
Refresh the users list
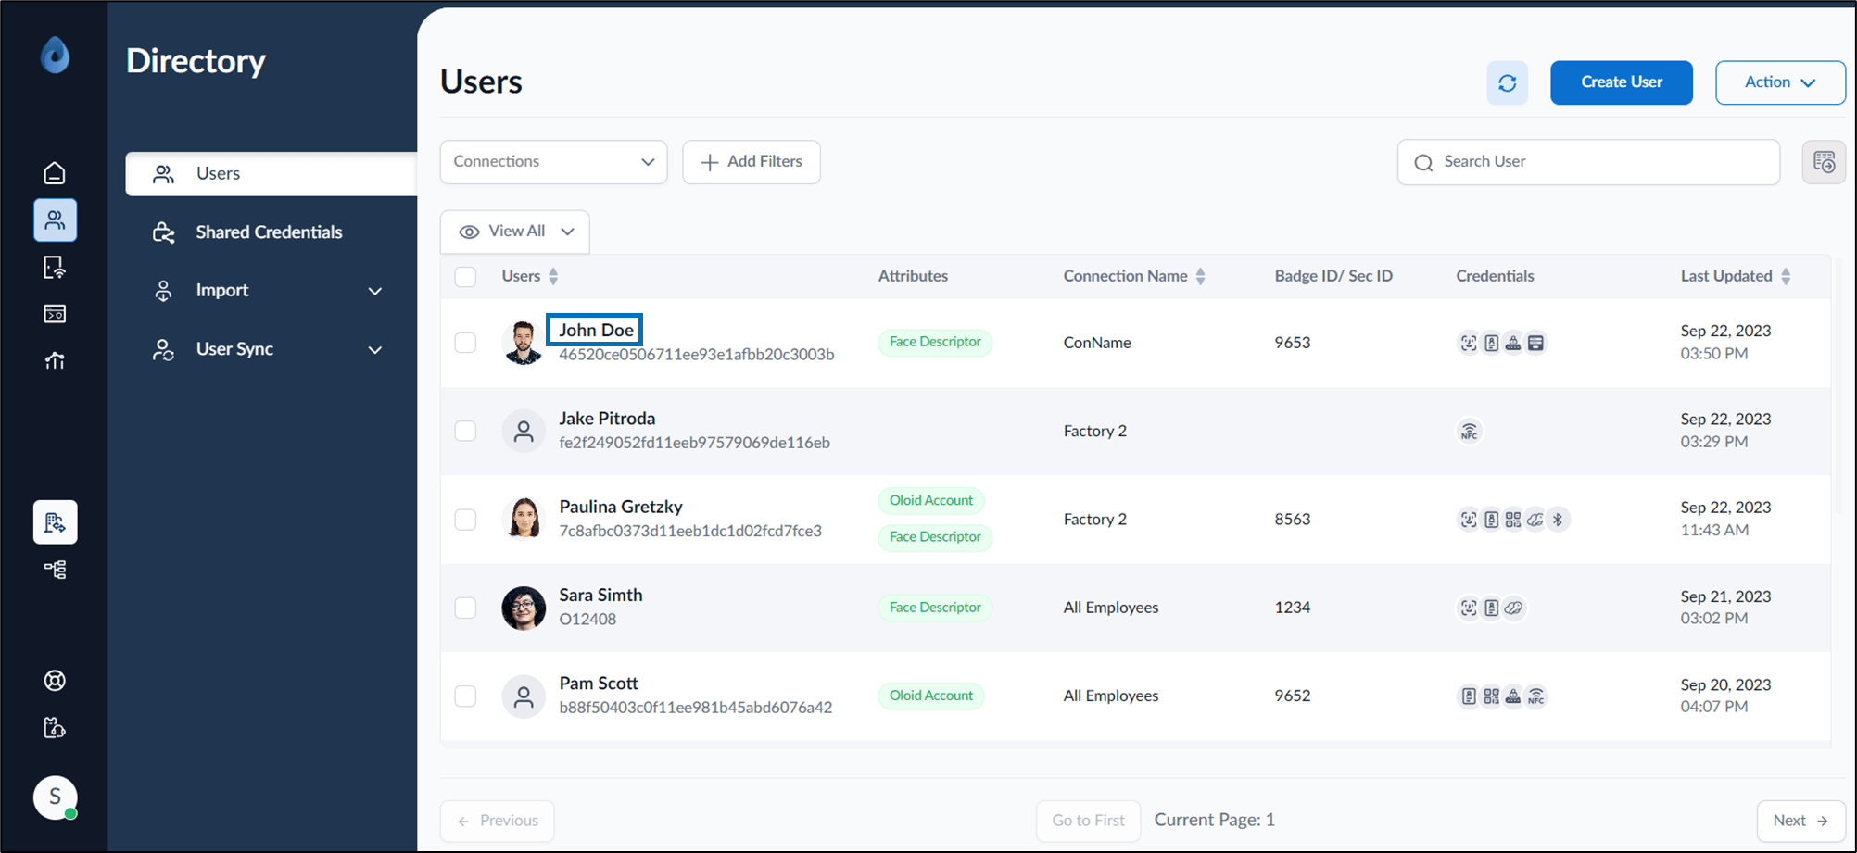[1507, 83]
